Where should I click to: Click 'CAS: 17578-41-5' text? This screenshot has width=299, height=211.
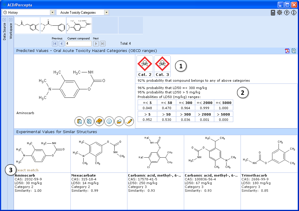coord(143,179)
